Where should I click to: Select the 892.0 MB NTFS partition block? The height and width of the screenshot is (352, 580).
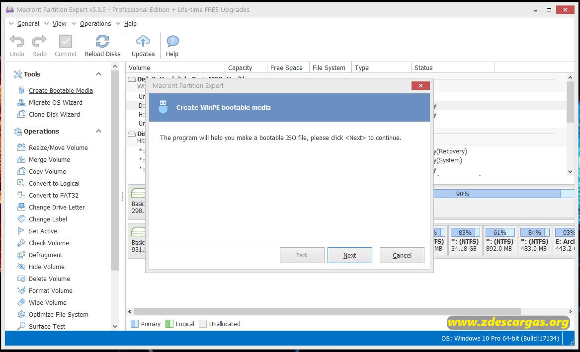tap(499, 241)
